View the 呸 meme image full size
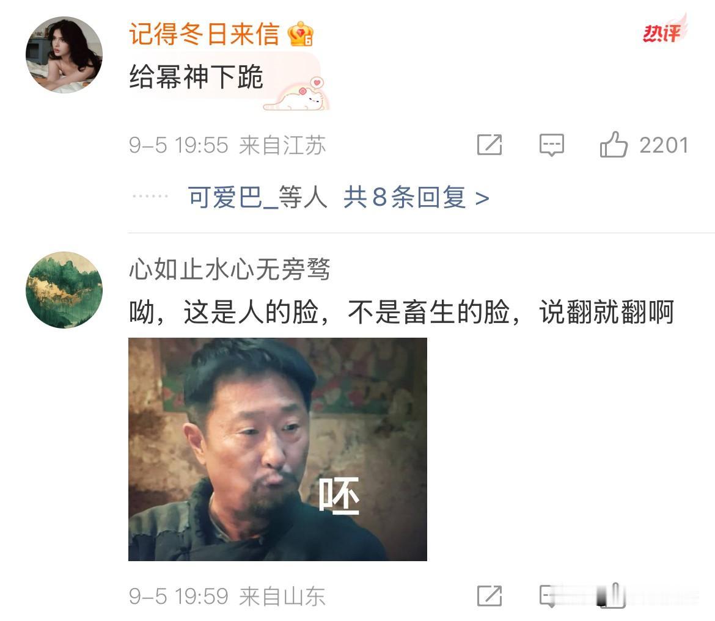The image size is (715, 621). [277, 449]
